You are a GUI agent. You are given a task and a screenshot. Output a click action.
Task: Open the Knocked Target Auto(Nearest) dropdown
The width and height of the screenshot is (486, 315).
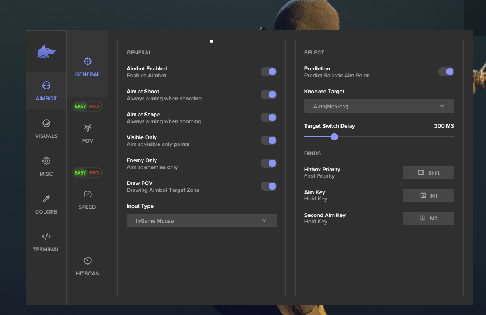pyautogui.click(x=379, y=106)
